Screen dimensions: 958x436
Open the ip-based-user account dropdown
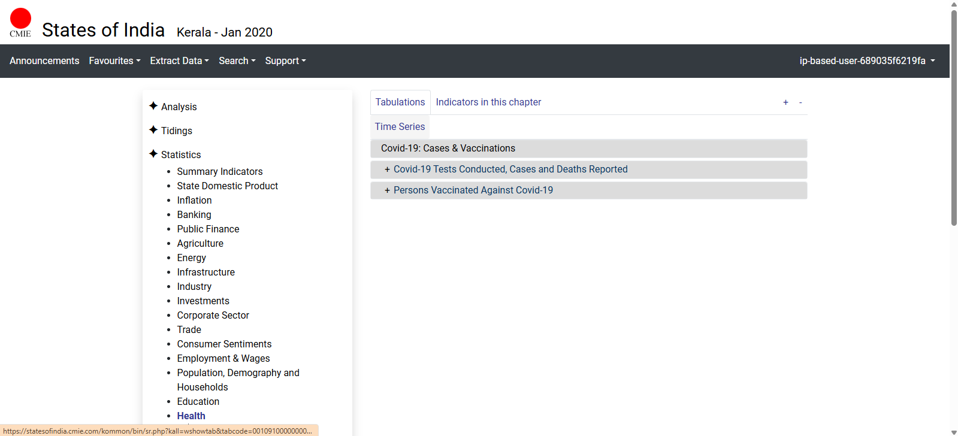867,61
